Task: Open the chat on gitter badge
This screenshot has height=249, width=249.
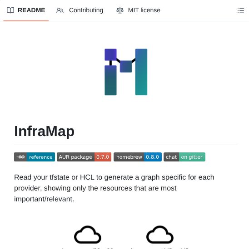Action: [x=184, y=157]
